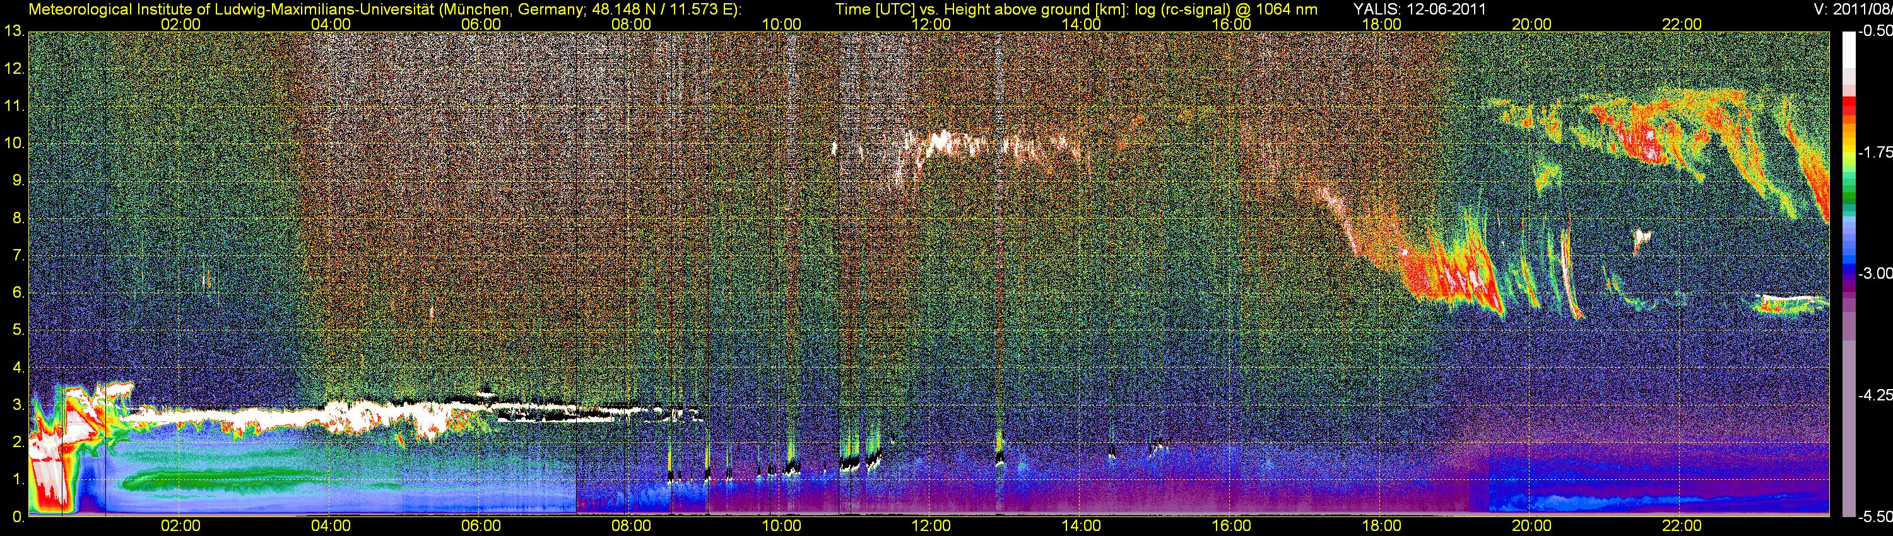Click the 5 km height axis label
Screen dimensions: 1893x536
[x=18, y=330]
